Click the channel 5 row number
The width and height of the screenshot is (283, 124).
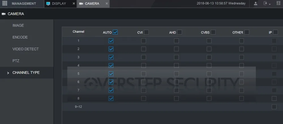pos(78,74)
